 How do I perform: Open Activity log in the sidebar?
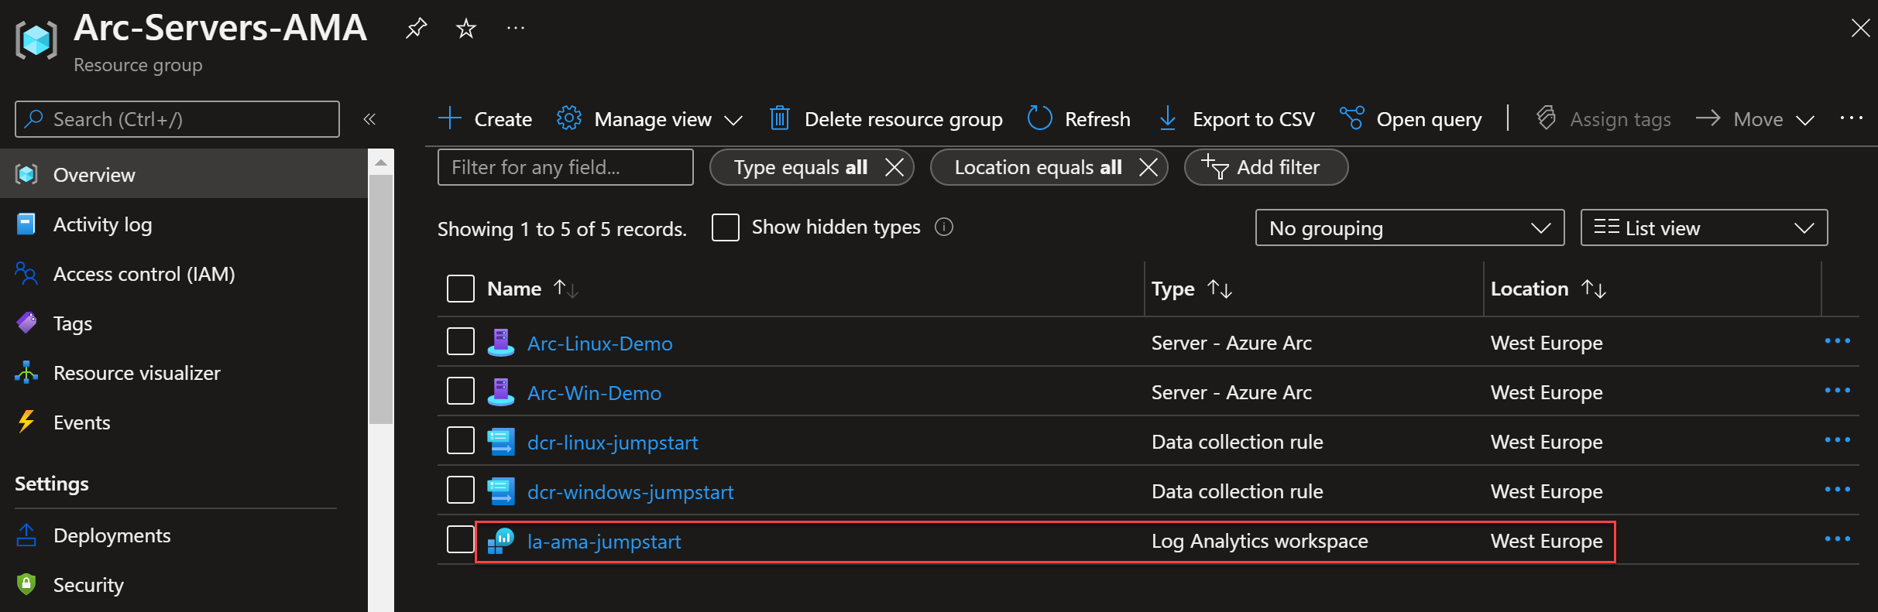102,224
